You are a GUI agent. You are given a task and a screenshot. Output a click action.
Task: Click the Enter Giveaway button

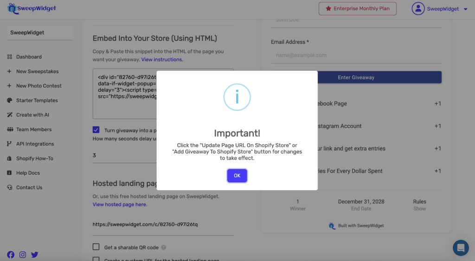pos(356,77)
